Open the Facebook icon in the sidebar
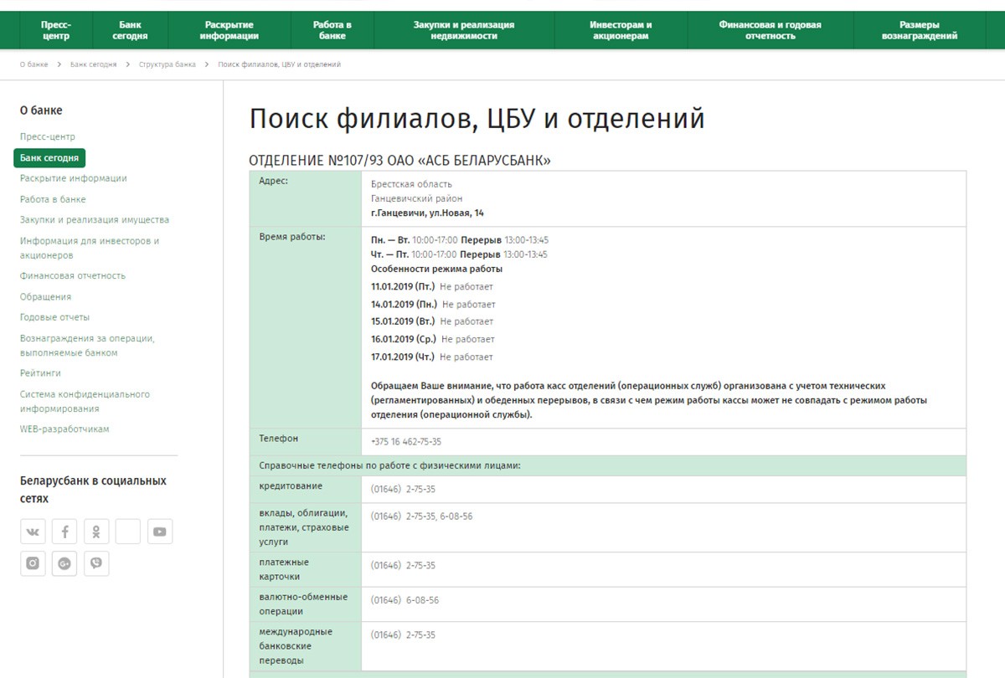 64,532
